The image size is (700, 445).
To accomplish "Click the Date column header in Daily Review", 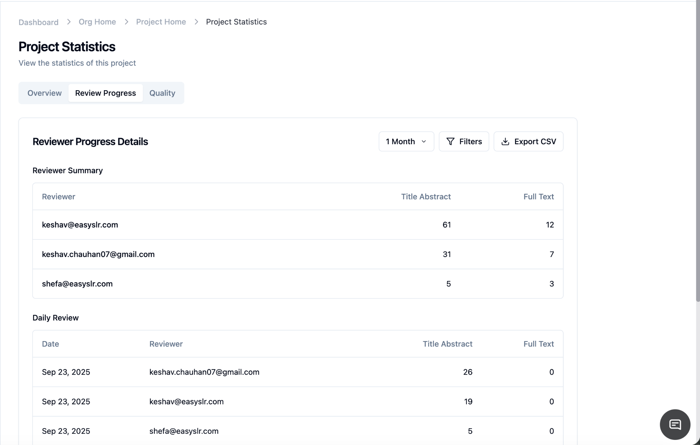I will click(50, 344).
